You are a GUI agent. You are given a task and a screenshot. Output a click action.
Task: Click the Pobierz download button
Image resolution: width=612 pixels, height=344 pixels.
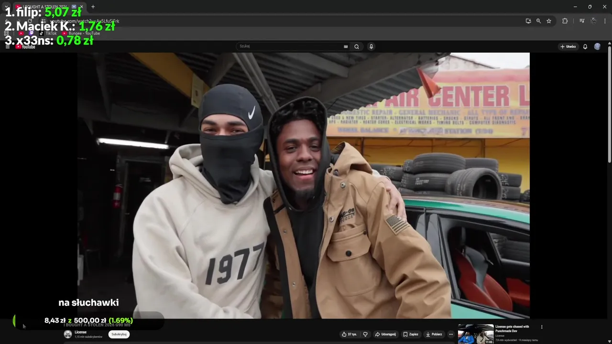click(434, 334)
